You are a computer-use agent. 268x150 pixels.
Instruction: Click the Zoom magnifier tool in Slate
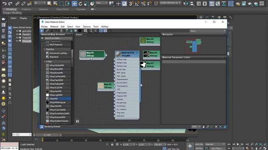pyautogui.click(x=208, y=127)
